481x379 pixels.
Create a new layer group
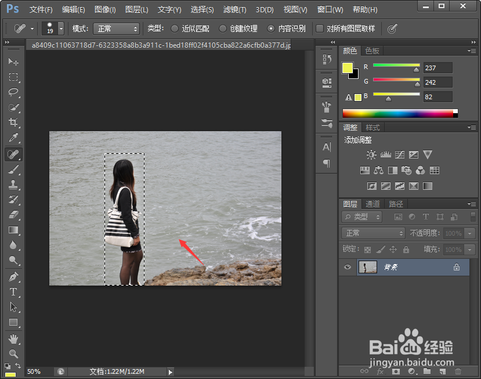click(x=427, y=371)
